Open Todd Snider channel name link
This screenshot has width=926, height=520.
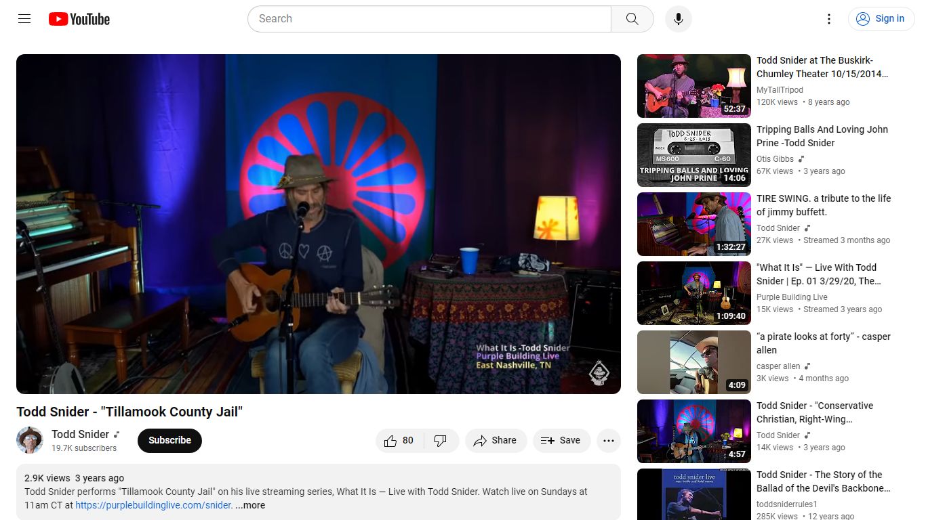80,434
